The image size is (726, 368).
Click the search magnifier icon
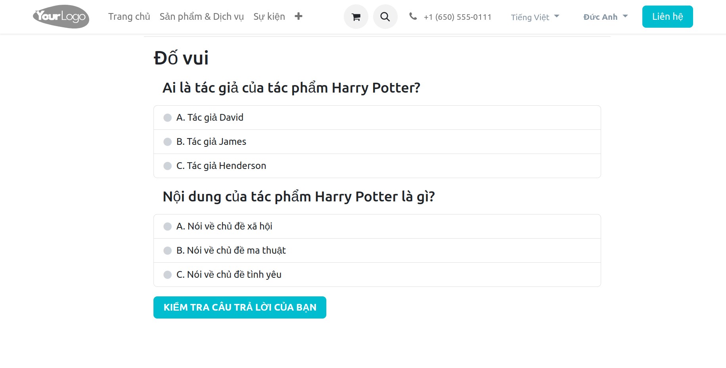[385, 17]
